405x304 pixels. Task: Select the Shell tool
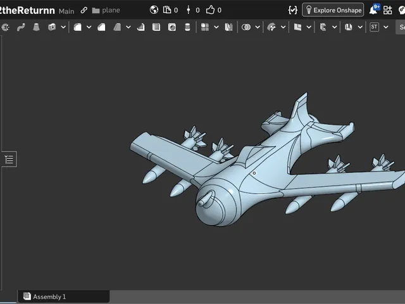[156, 27]
